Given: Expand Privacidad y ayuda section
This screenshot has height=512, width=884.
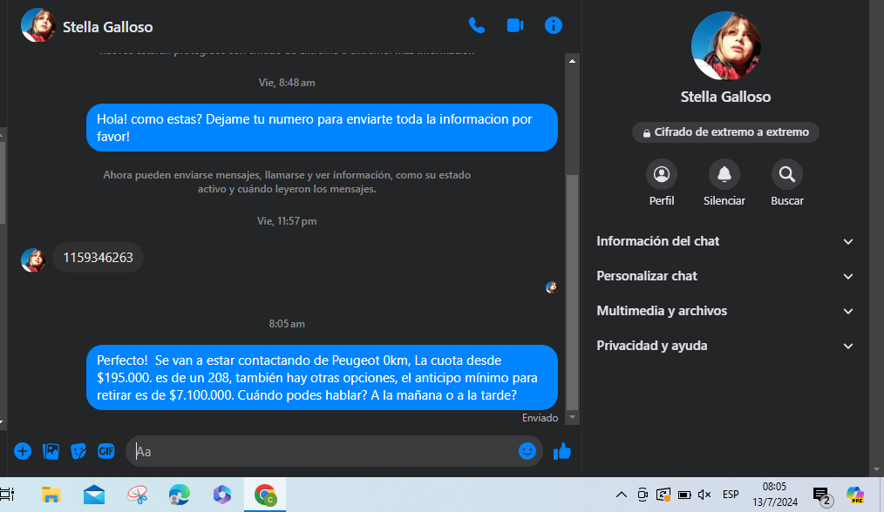Looking at the screenshot, I should (x=725, y=346).
